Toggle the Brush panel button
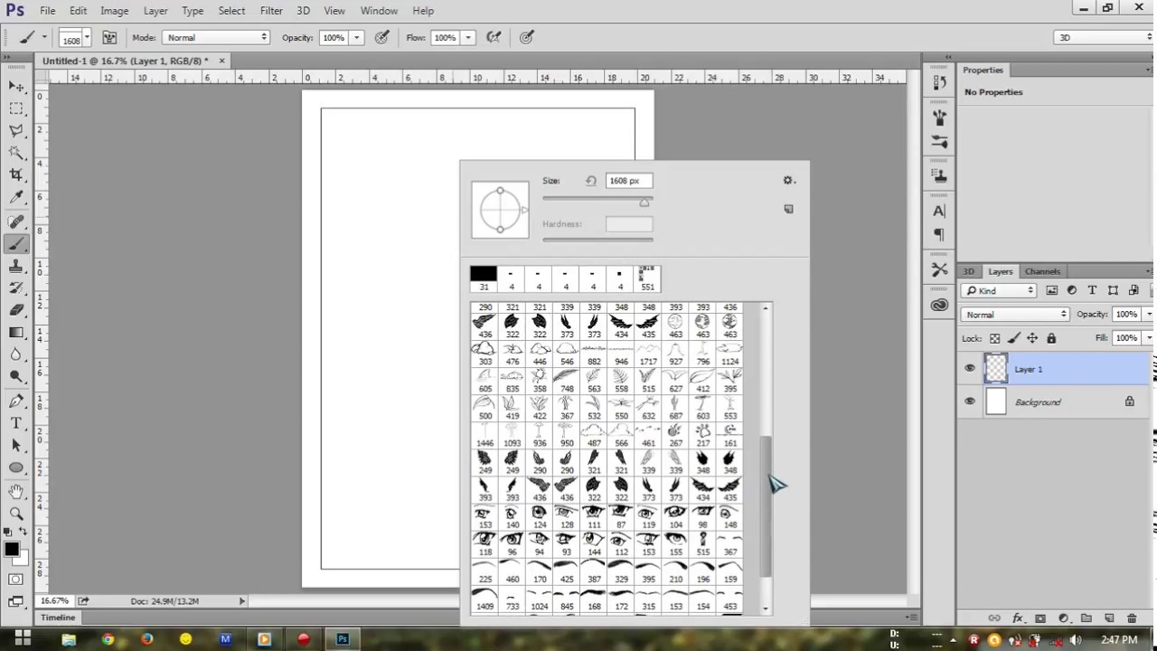 (109, 37)
